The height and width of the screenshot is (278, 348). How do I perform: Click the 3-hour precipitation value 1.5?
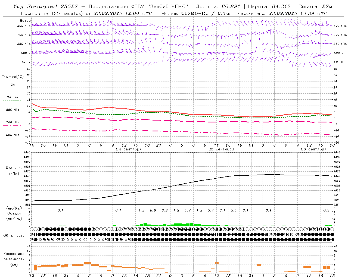click(x=176, y=210)
